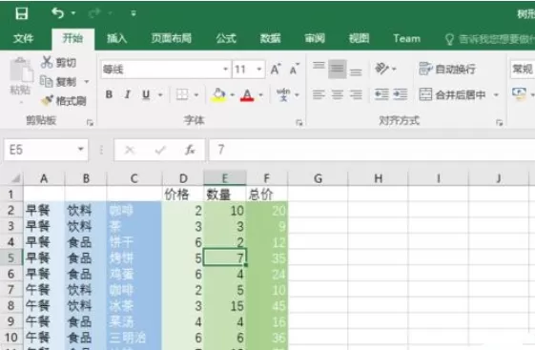Open the 文件 tab

pos(23,38)
